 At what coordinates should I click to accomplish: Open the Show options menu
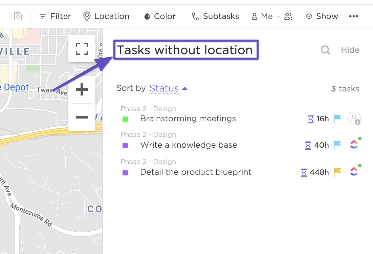coord(322,16)
